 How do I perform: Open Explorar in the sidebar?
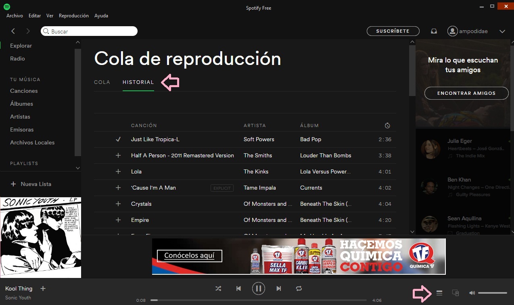[x=21, y=46]
